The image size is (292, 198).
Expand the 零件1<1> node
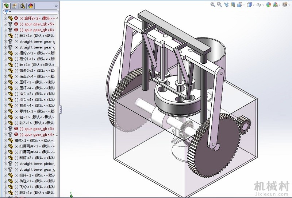(5, 111)
